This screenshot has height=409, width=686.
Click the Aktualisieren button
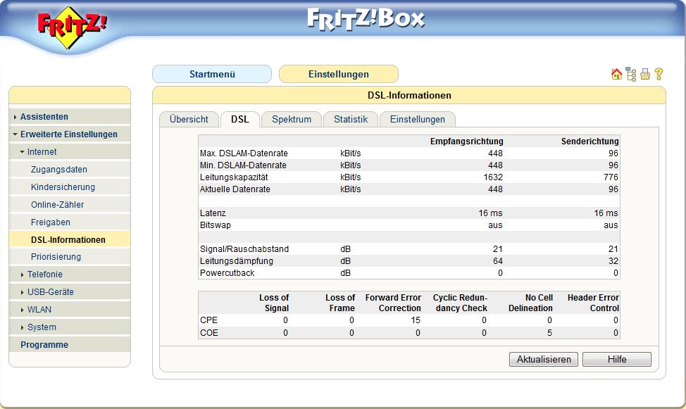coord(544,360)
